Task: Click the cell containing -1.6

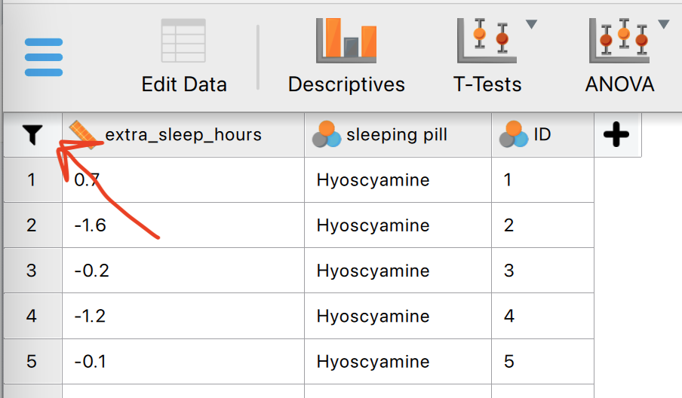Action: [x=183, y=225]
